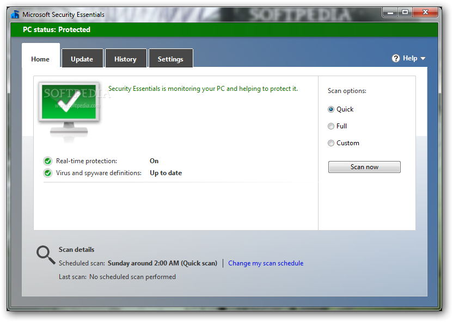Select the Quick scan option
This screenshot has width=453, height=322.
330,109
